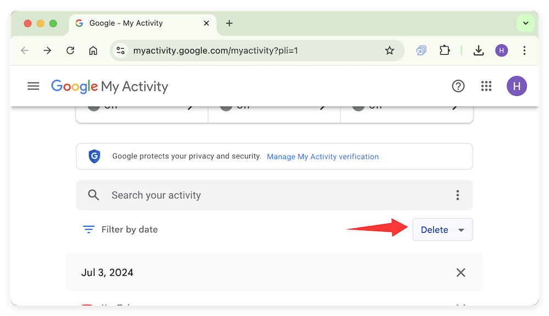Open the Google apps grid launcher

(486, 86)
